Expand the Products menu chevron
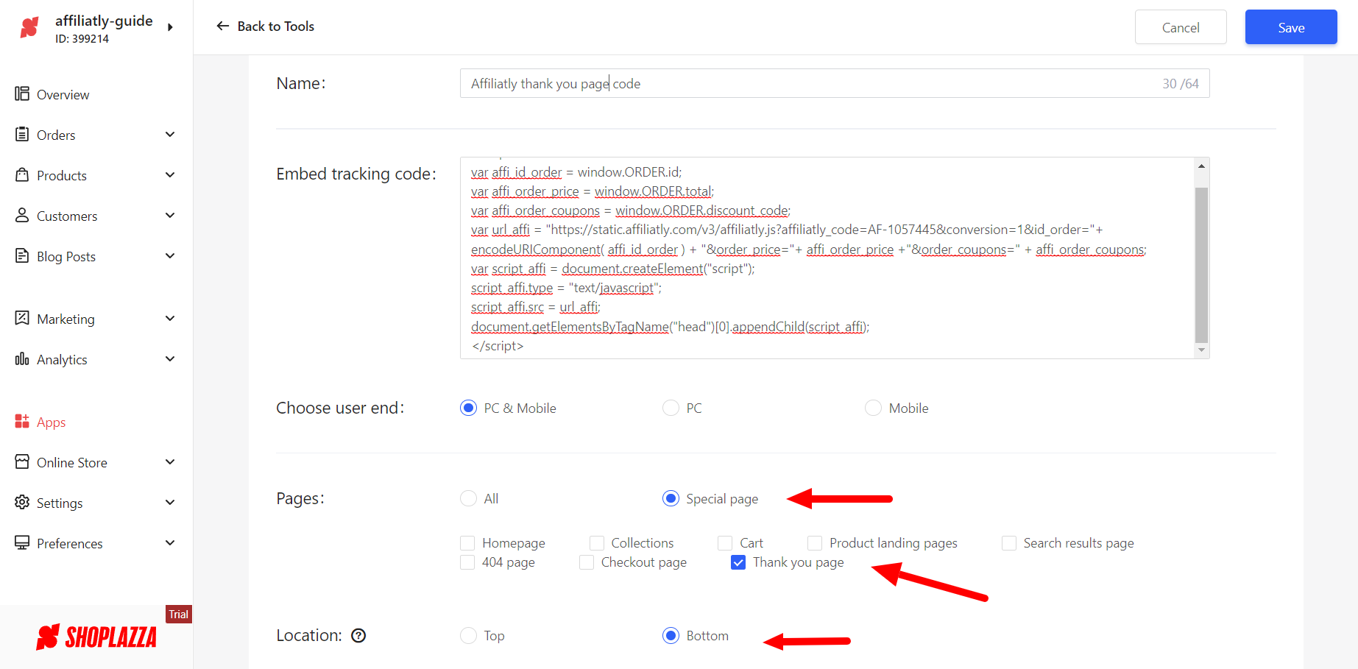1358x669 pixels. pos(170,175)
